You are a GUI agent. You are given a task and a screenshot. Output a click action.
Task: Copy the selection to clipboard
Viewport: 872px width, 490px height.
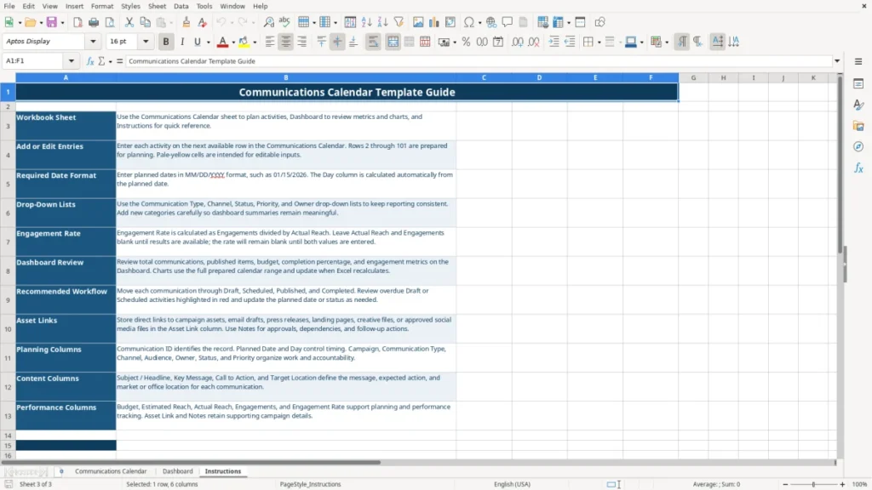pyautogui.click(x=145, y=22)
